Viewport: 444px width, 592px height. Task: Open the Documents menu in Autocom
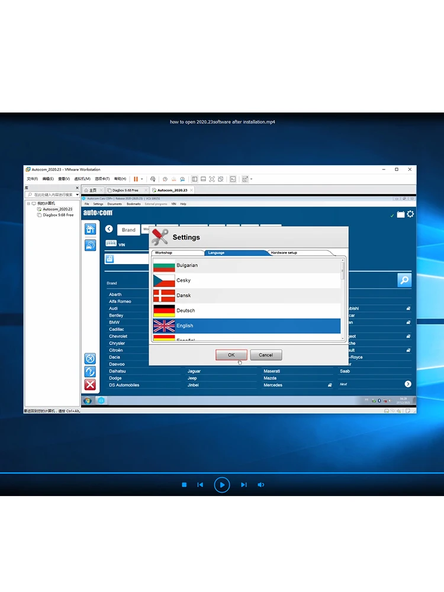(114, 204)
